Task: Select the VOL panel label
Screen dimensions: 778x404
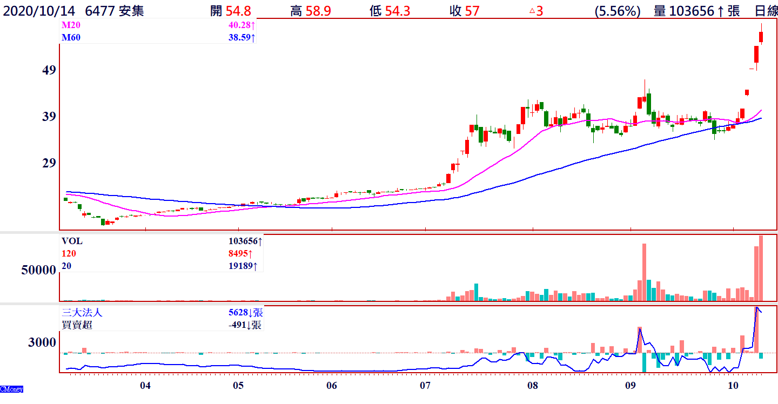Action: pyautogui.click(x=72, y=241)
